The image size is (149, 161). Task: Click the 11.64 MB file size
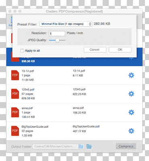28,80
